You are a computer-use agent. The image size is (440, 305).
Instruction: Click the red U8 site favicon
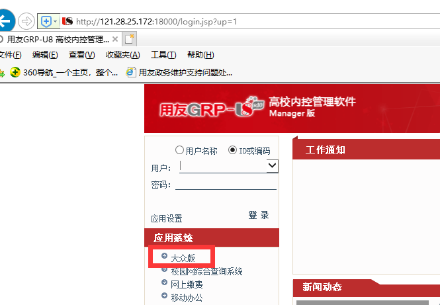(x=67, y=21)
